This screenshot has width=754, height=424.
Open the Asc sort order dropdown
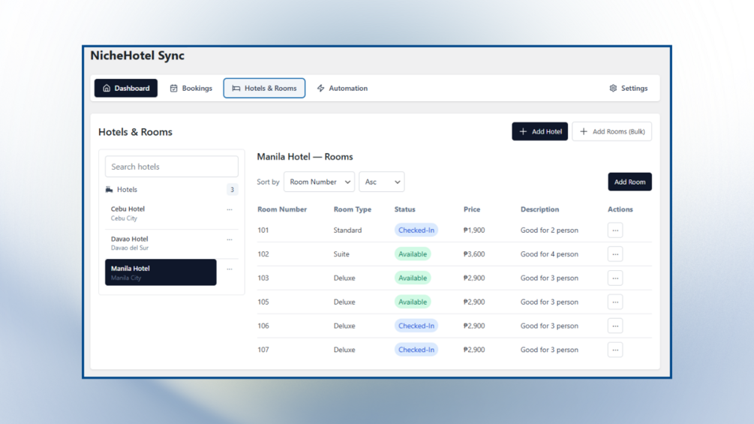381,182
